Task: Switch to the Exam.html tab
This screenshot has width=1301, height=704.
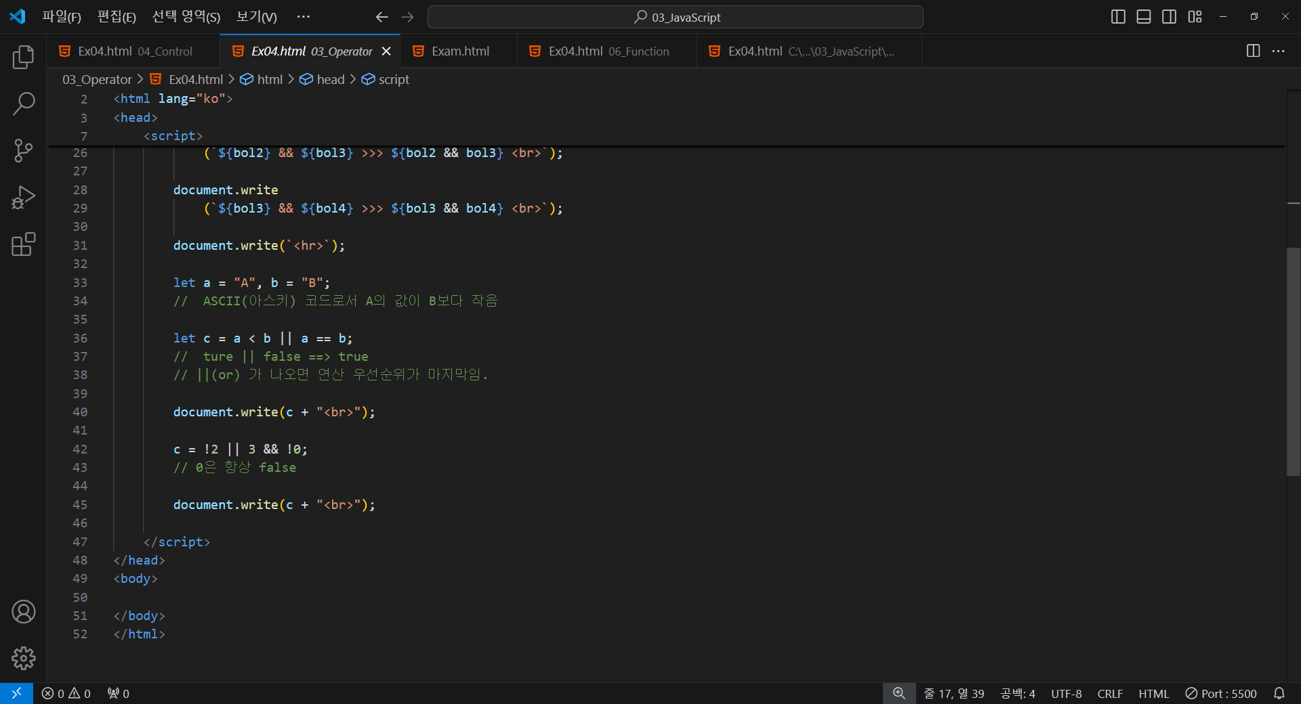Action: [459, 51]
